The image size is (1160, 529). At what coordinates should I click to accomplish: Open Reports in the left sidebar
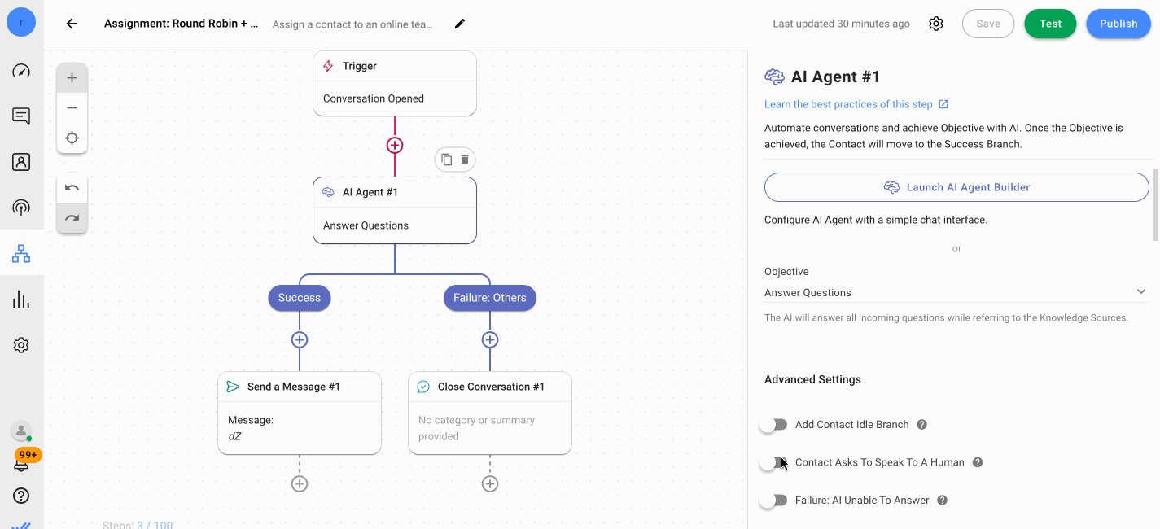[x=21, y=299]
